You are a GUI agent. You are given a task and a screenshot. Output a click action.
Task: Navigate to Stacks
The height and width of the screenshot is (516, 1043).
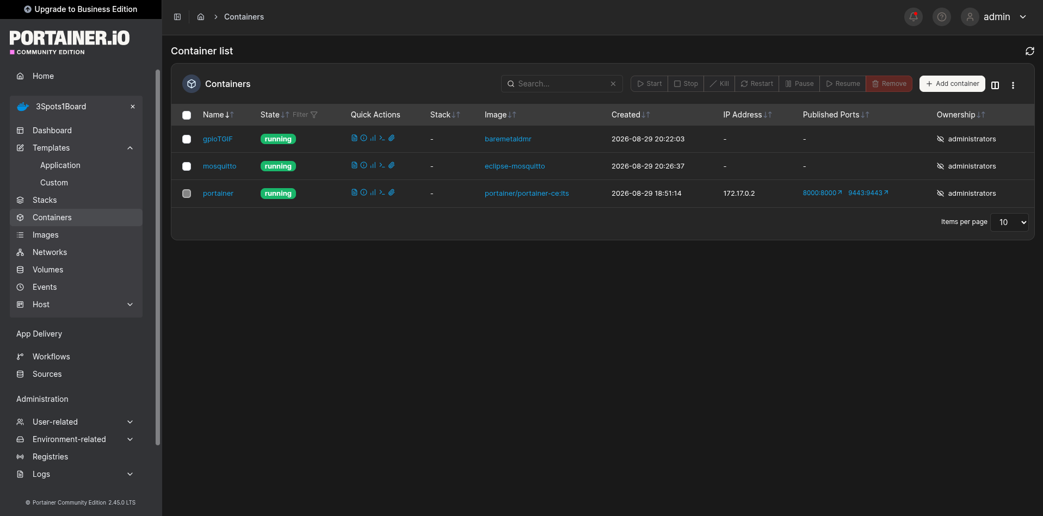76,200
